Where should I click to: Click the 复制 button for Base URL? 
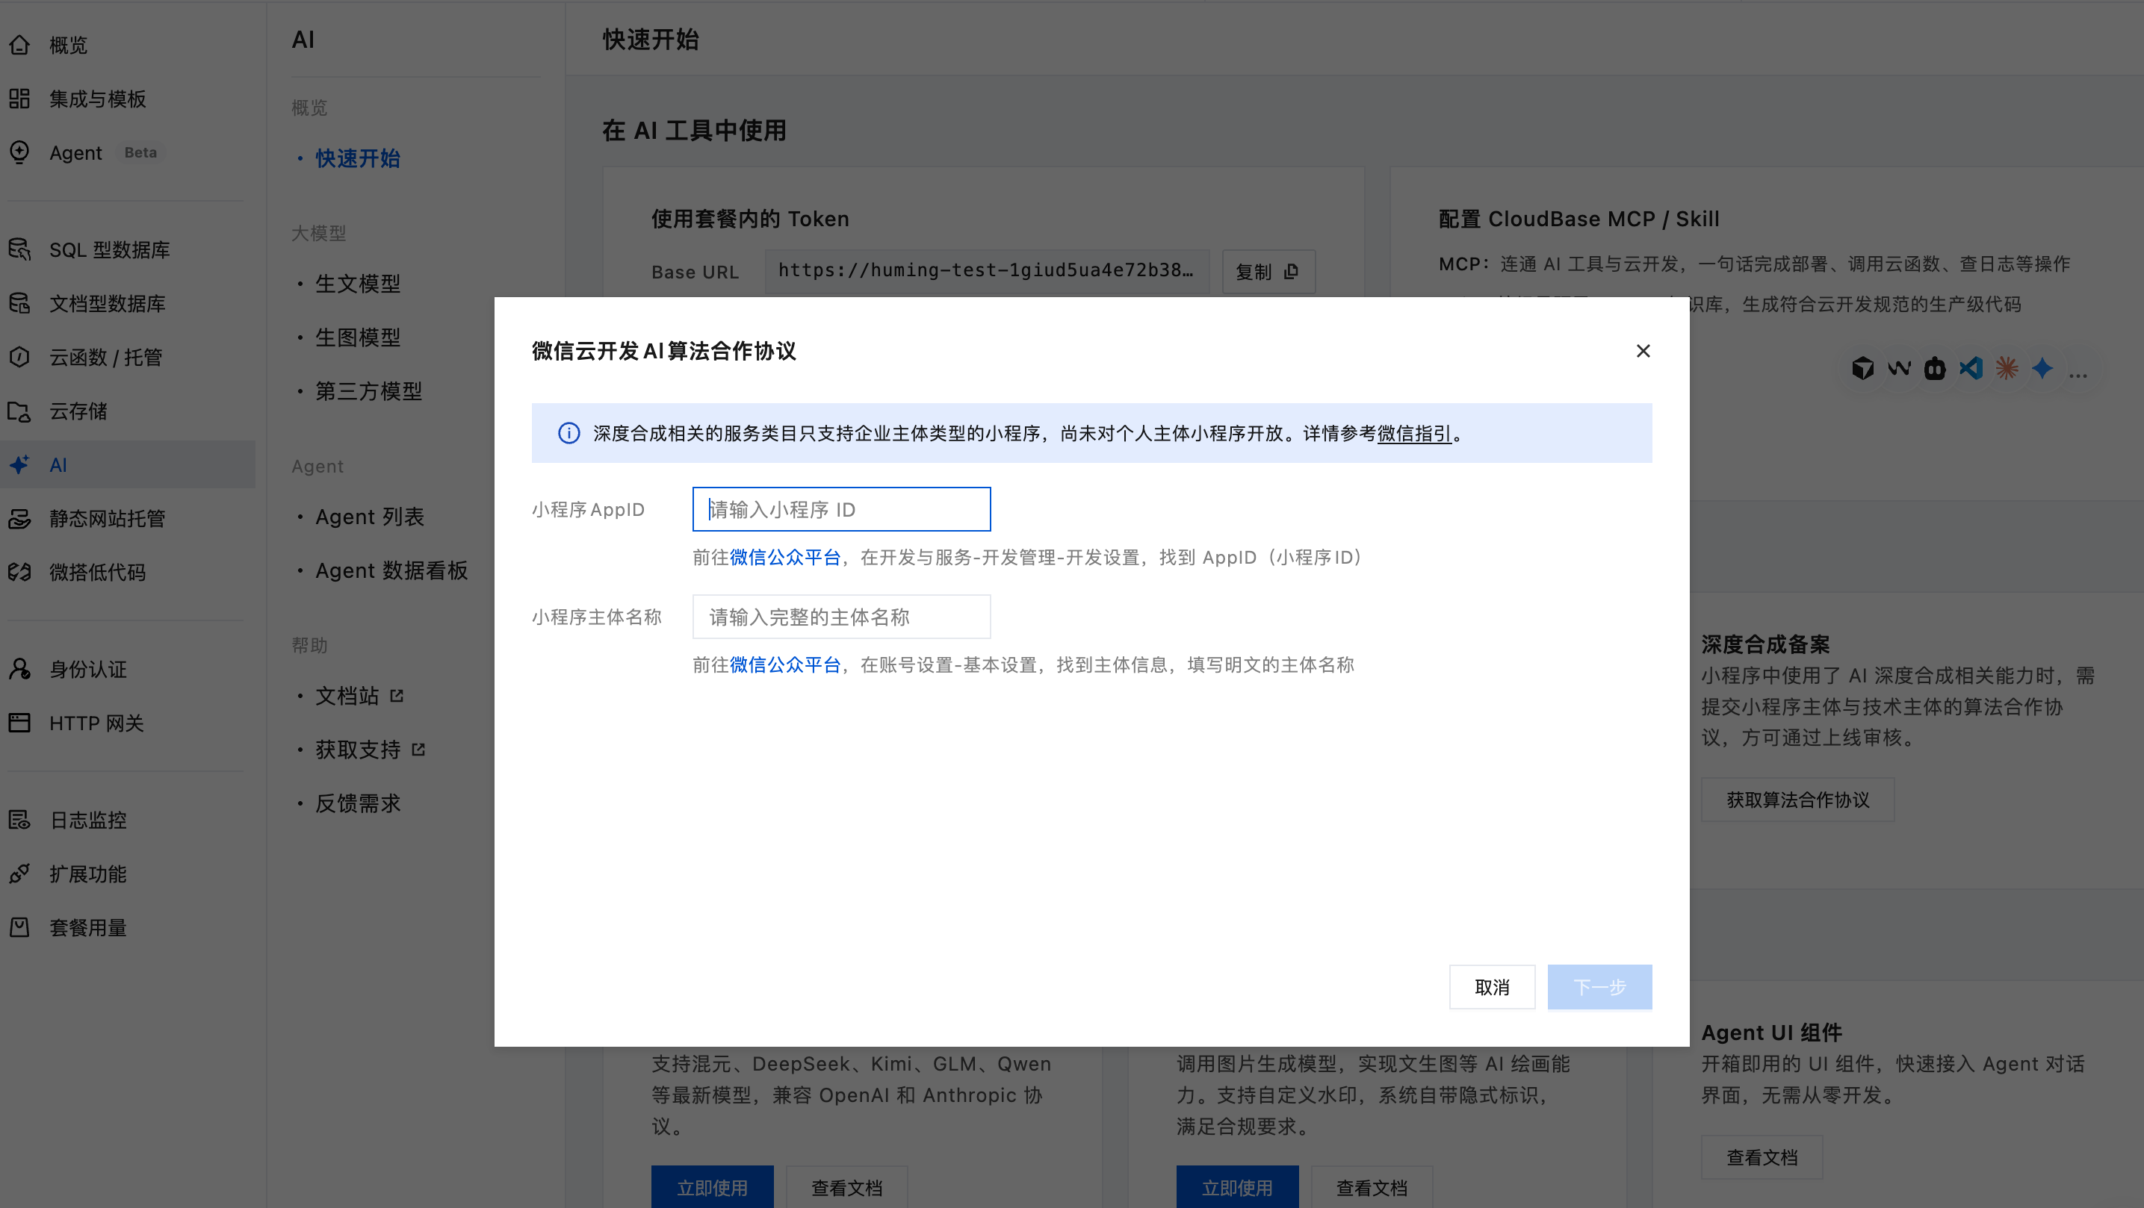click(x=1268, y=271)
